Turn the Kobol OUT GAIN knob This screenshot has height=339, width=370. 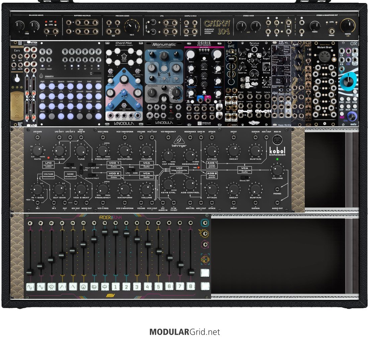(x=59, y=189)
